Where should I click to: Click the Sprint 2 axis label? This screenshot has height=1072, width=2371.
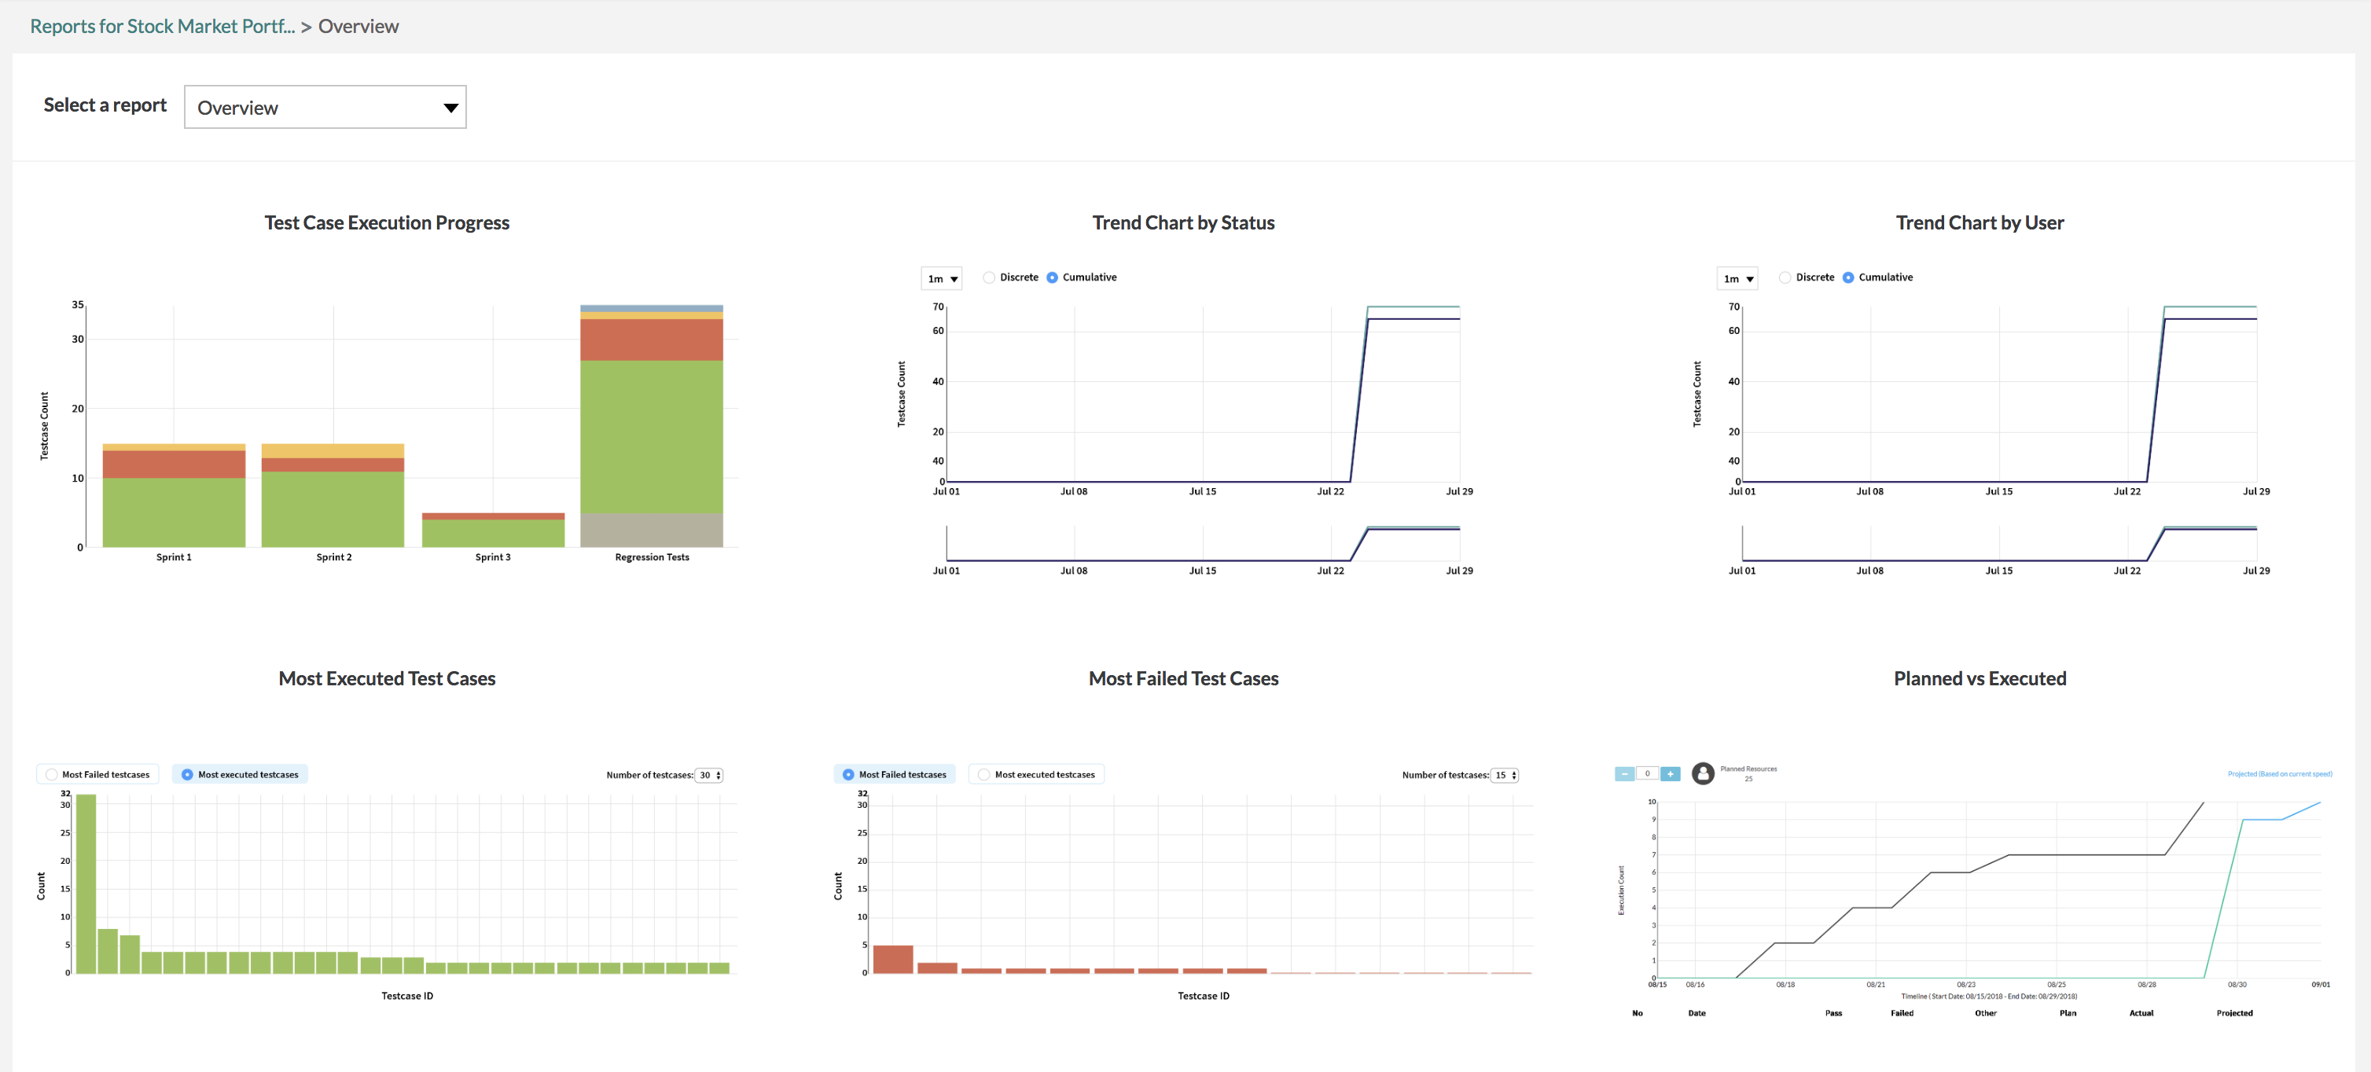[x=334, y=556]
